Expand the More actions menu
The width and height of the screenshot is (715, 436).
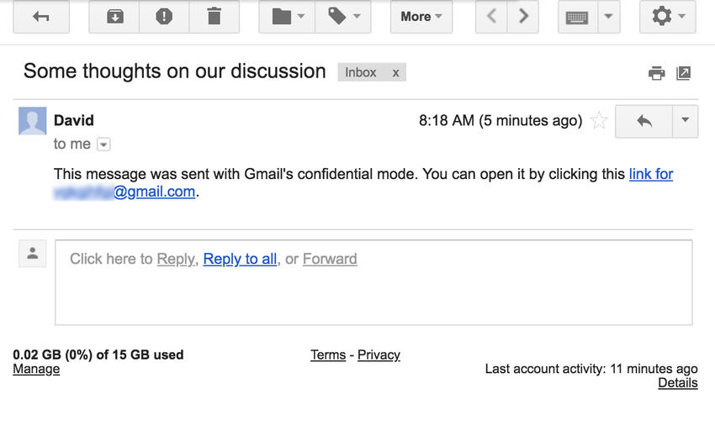coord(421,17)
